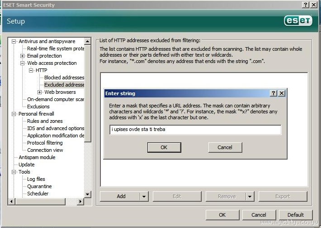Select Connection view in the tree
Viewport: 321px width, 228px height.
[45, 150]
